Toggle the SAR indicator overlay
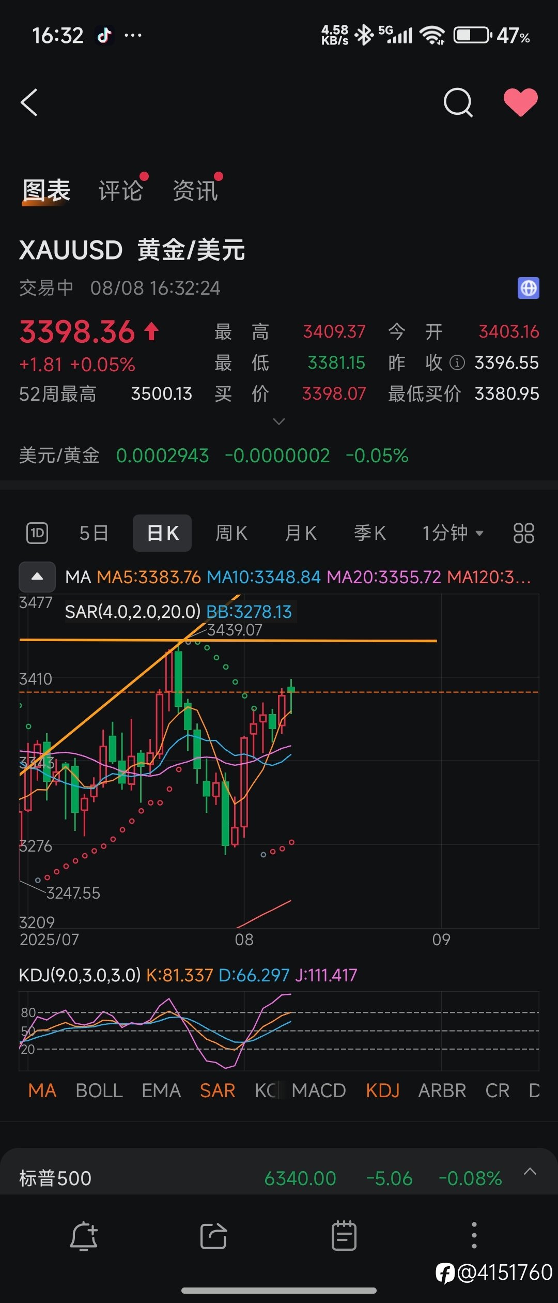 click(x=218, y=1090)
